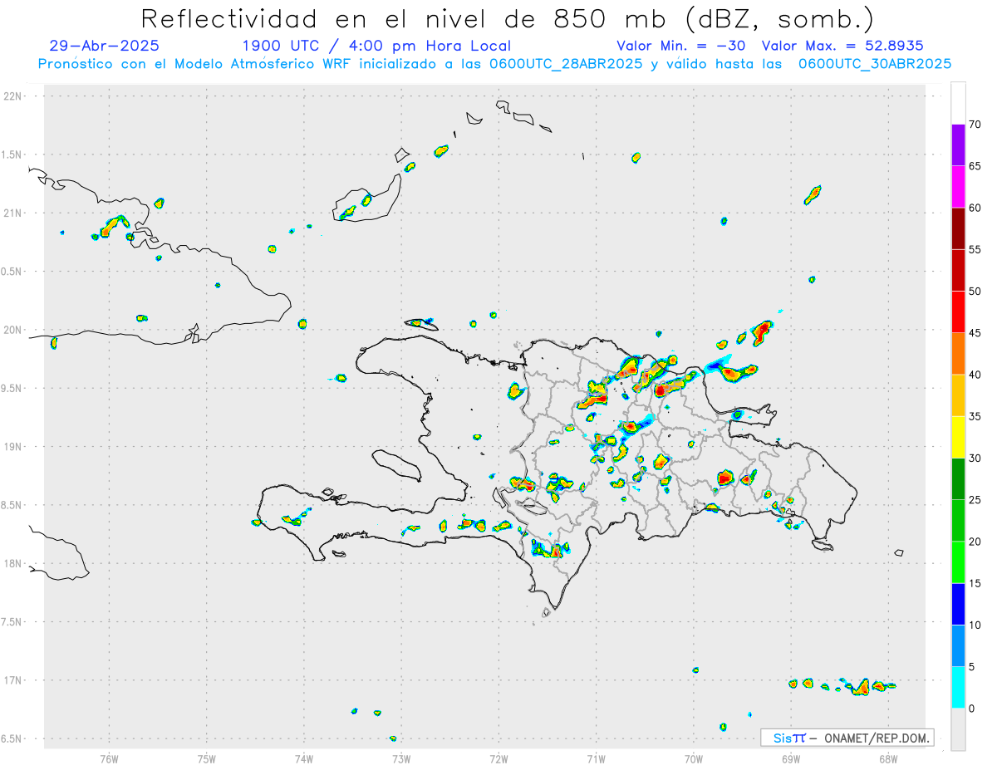997x770 pixels.
Task: Click the '76W' longitude axis label
Action: pos(109,758)
